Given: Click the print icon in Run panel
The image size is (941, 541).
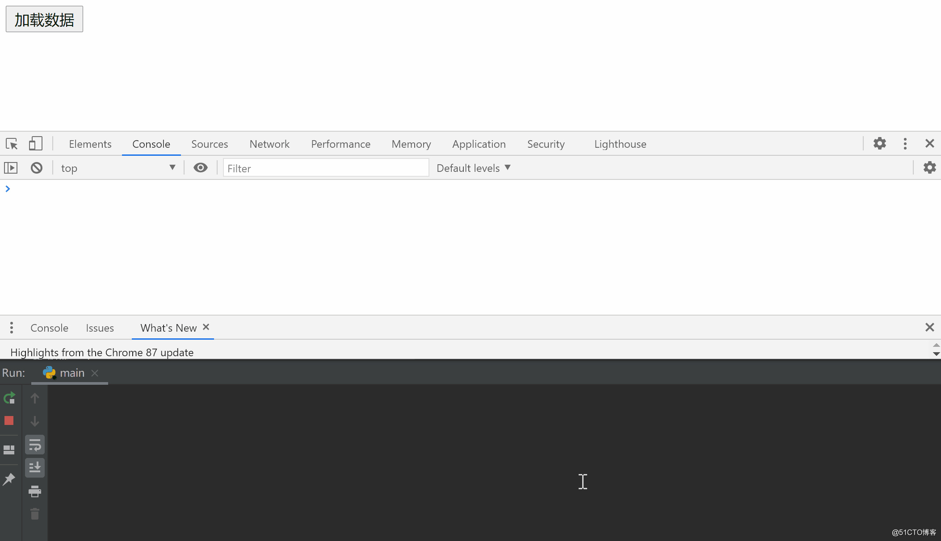Looking at the screenshot, I should [x=35, y=491].
